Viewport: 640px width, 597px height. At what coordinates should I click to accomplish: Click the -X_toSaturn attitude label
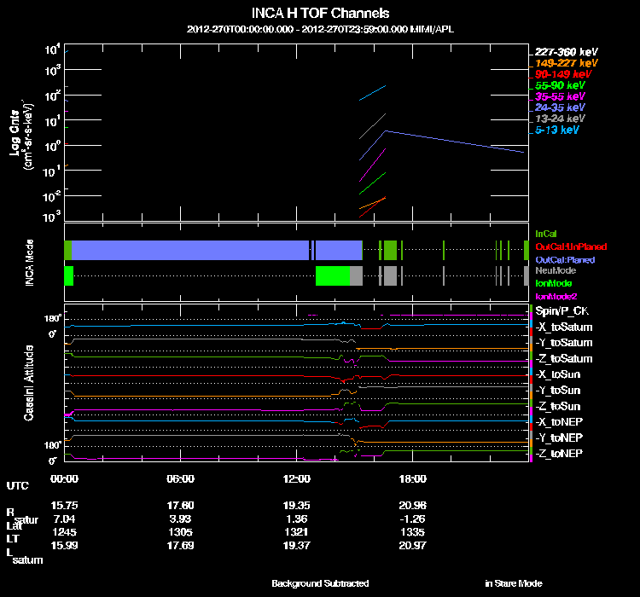(564, 327)
